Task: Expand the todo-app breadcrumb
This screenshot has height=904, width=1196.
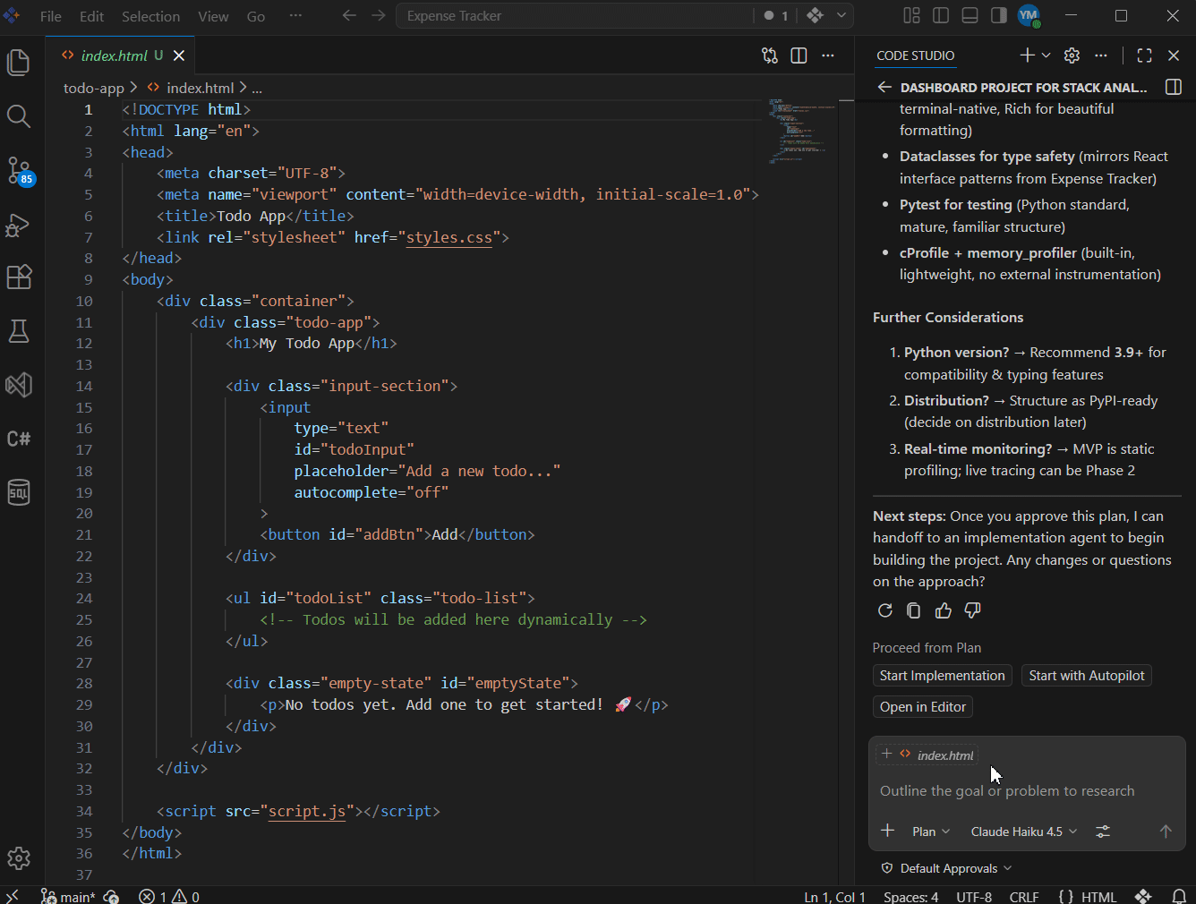Action: [x=93, y=88]
